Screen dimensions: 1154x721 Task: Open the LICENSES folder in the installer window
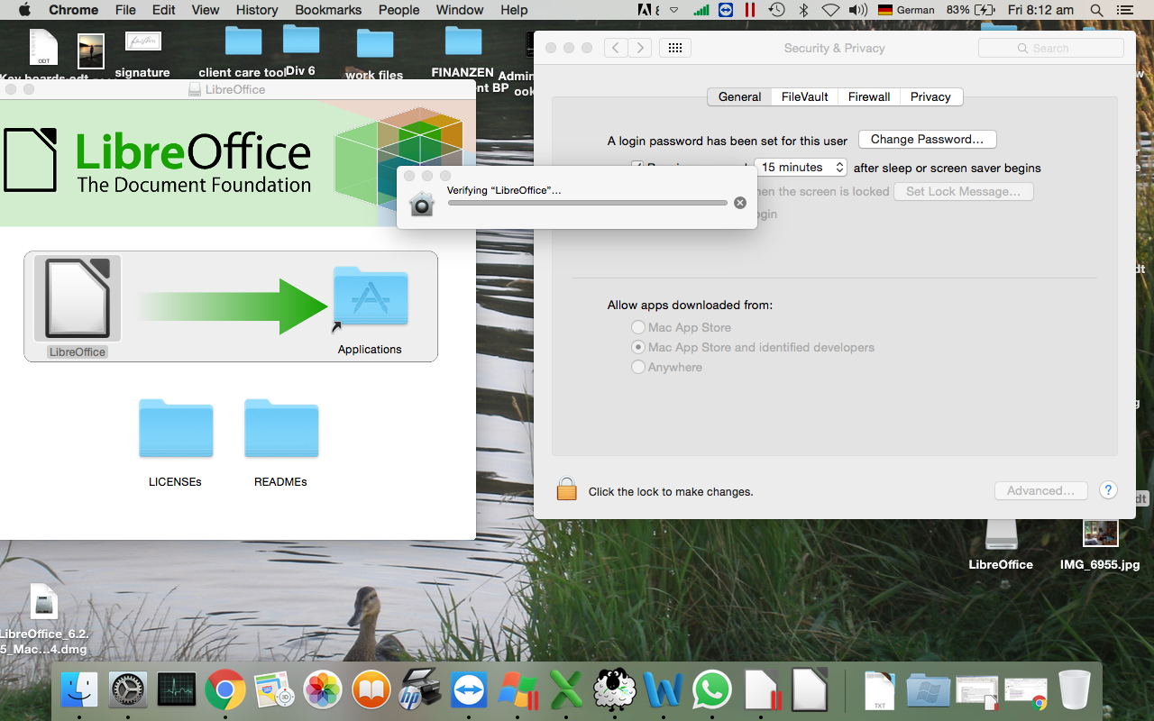click(x=175, y=429)
